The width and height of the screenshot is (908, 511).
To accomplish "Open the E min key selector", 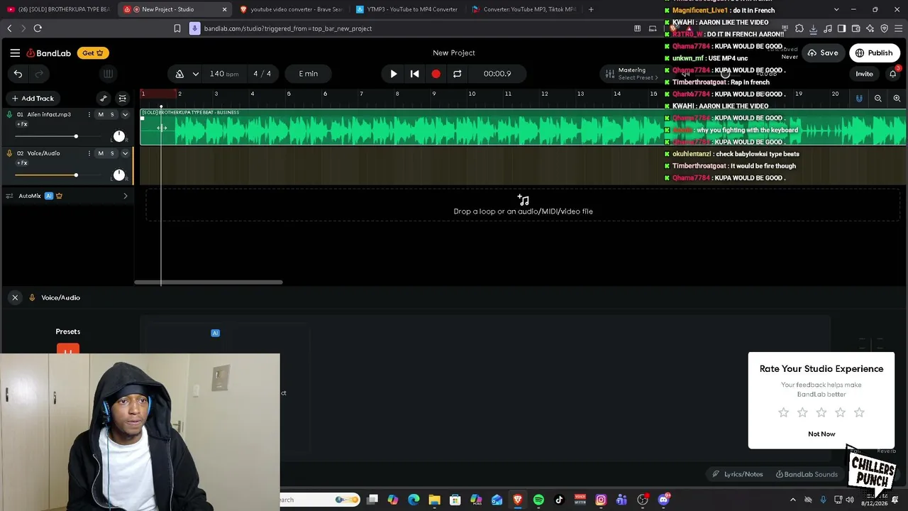I will coord(309,74).
